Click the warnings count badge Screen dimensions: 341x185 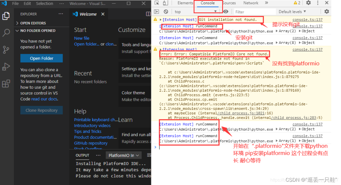297,3
